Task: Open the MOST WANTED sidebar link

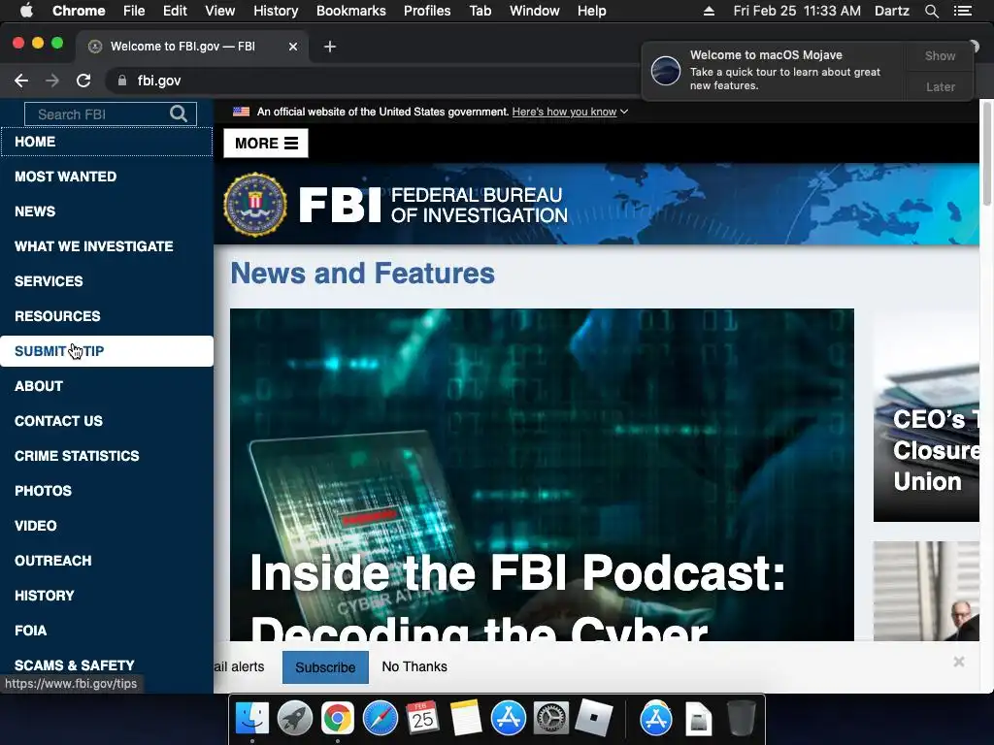Action: (x=107, y=177)
